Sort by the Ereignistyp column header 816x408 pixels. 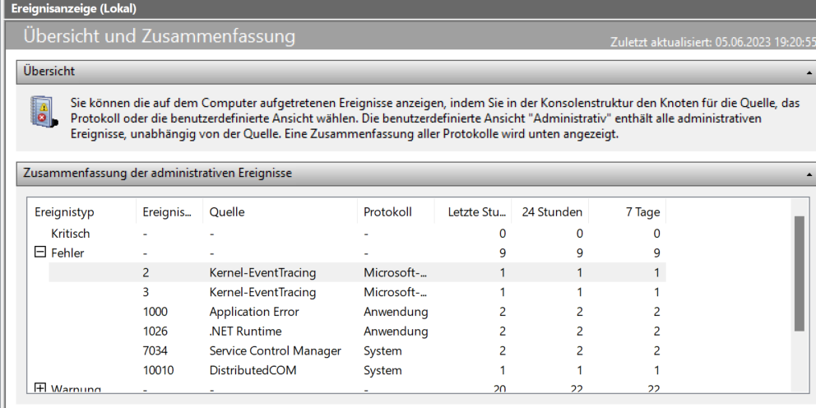(x=65, y=212)
